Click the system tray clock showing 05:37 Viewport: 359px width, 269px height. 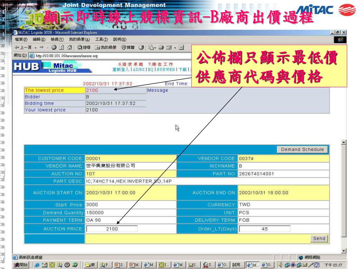click(x=333, y=265)
